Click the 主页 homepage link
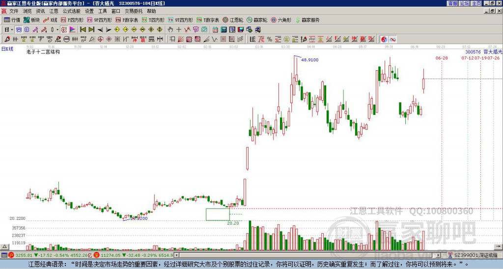This screenshot has width=503, height=269. click(x=476, y=3)
